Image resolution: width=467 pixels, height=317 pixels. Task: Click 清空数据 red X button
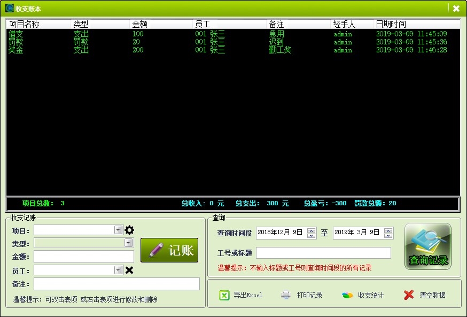(x=425, y=295)
